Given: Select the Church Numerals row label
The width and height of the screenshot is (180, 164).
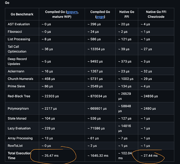Looking at the screenshot, I should 20,79.
